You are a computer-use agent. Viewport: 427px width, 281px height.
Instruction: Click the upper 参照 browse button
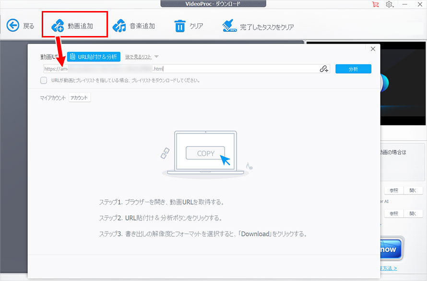pyautogui.click(x=393, y=190)
